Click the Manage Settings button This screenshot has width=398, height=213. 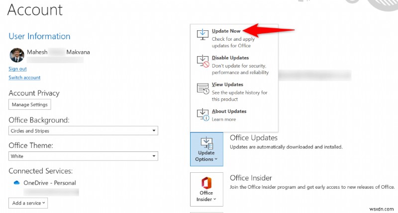point(30,104)
